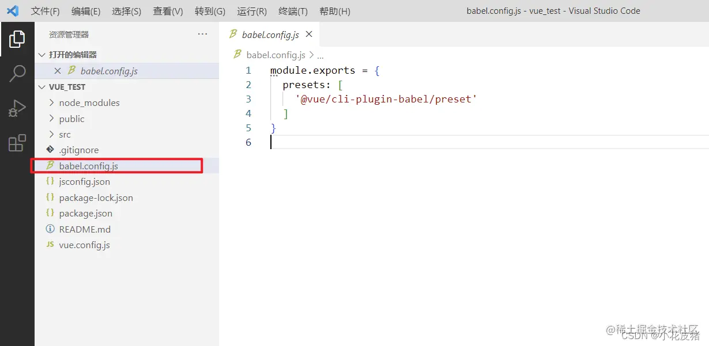
Task: Click the VS Code logo icon
Action: pyautogui.click(x=13, y=11)
